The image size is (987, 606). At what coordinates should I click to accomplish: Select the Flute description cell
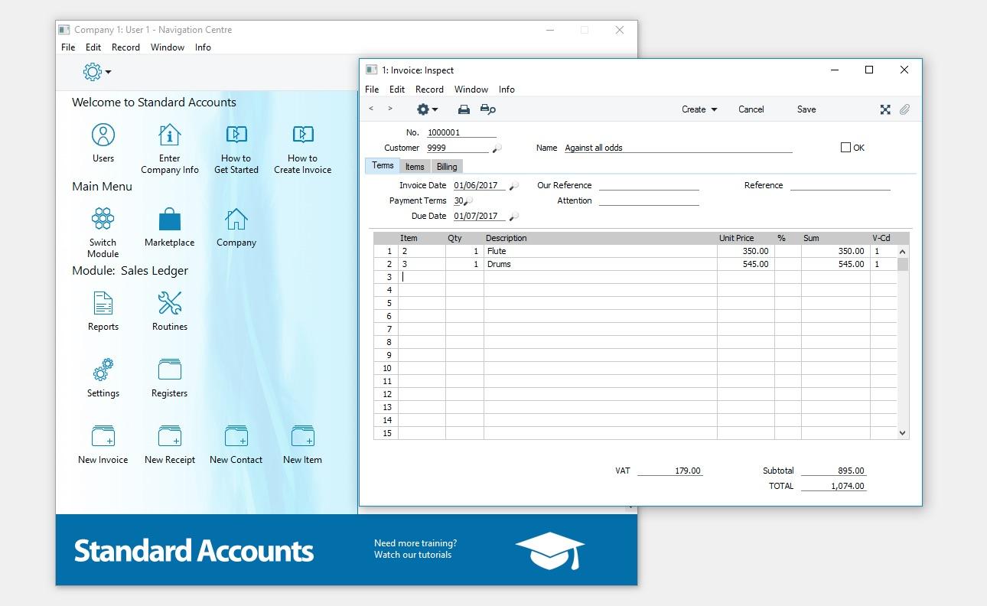coord(601,251)
